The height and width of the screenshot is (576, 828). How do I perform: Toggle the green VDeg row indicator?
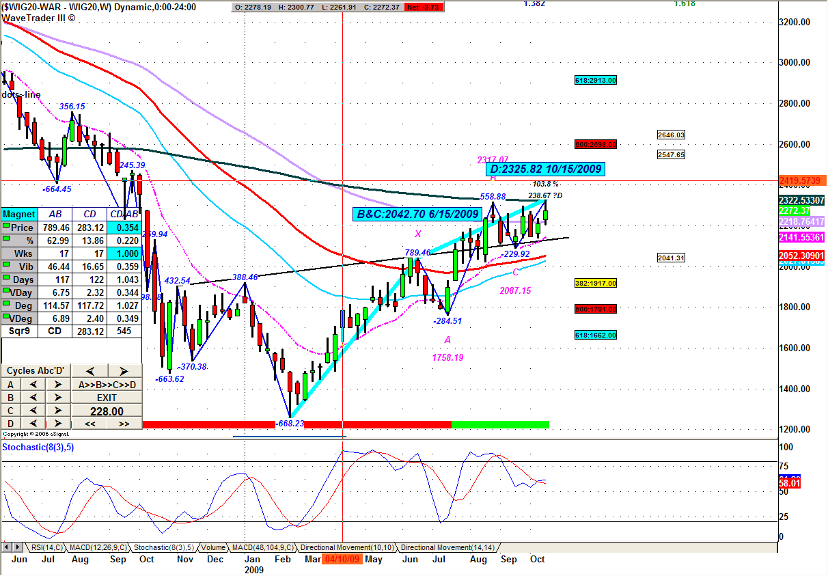click(x=6, y=316)
